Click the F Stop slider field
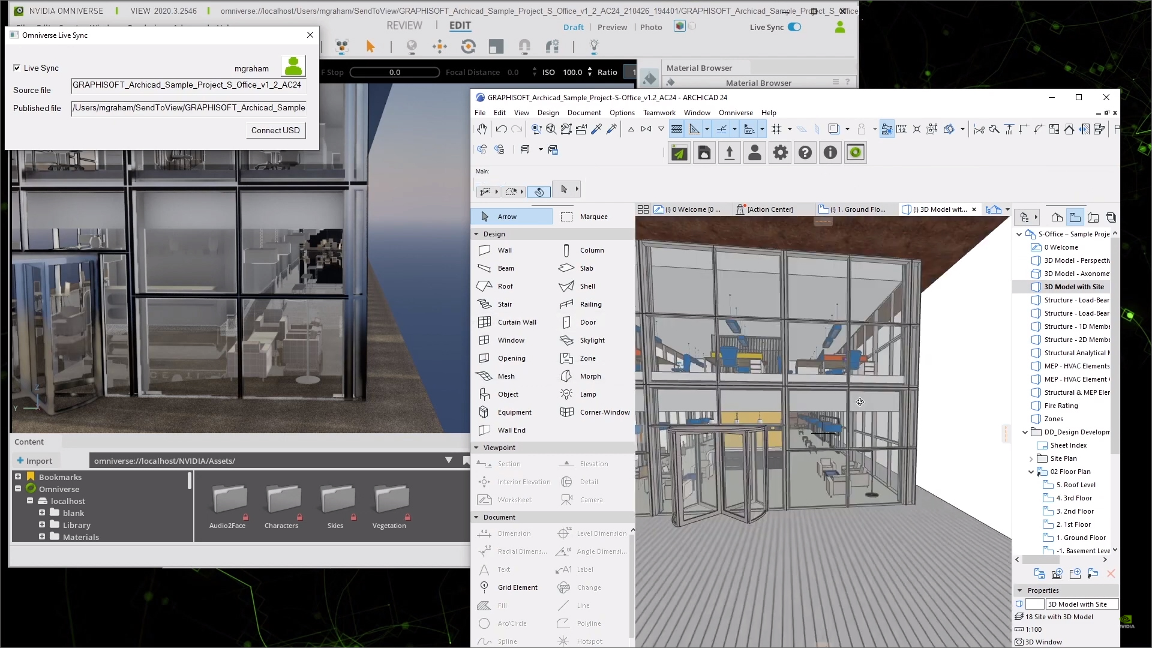1152x648 pixels. (x=394, y=73)
